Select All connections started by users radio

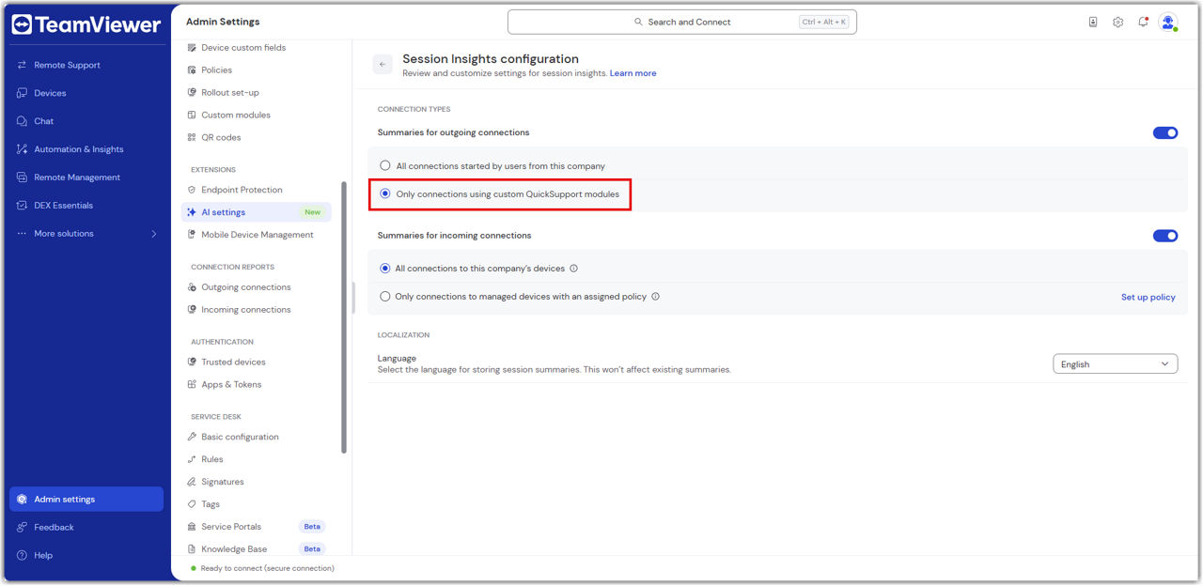click(x=385, y=166)
